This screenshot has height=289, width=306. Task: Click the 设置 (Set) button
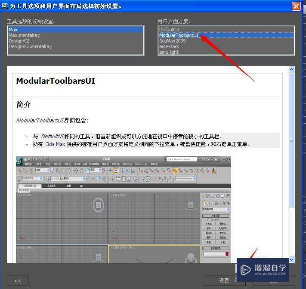click(224, 280)
